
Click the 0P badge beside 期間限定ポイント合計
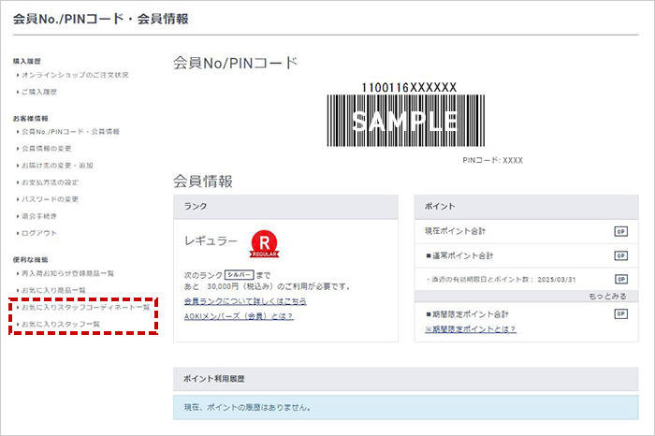tap(620, 314)
